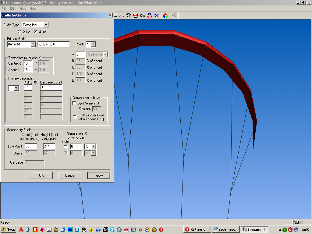Viewport: 312px width, 234px height.
Task: Enable Split A-line in 3 checkbox
Action: (74, 103)
